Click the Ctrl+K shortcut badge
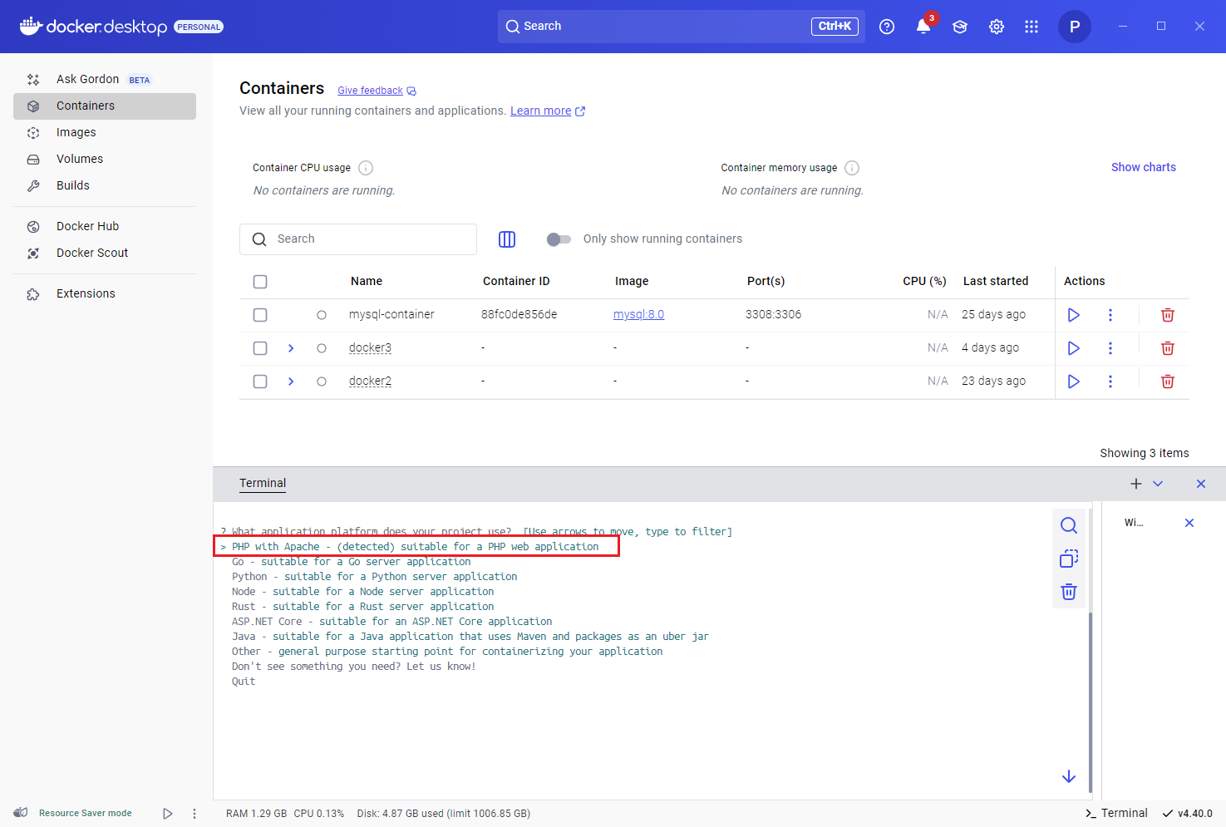Screen dimensions: 1226x827 (x=835, y=27)
